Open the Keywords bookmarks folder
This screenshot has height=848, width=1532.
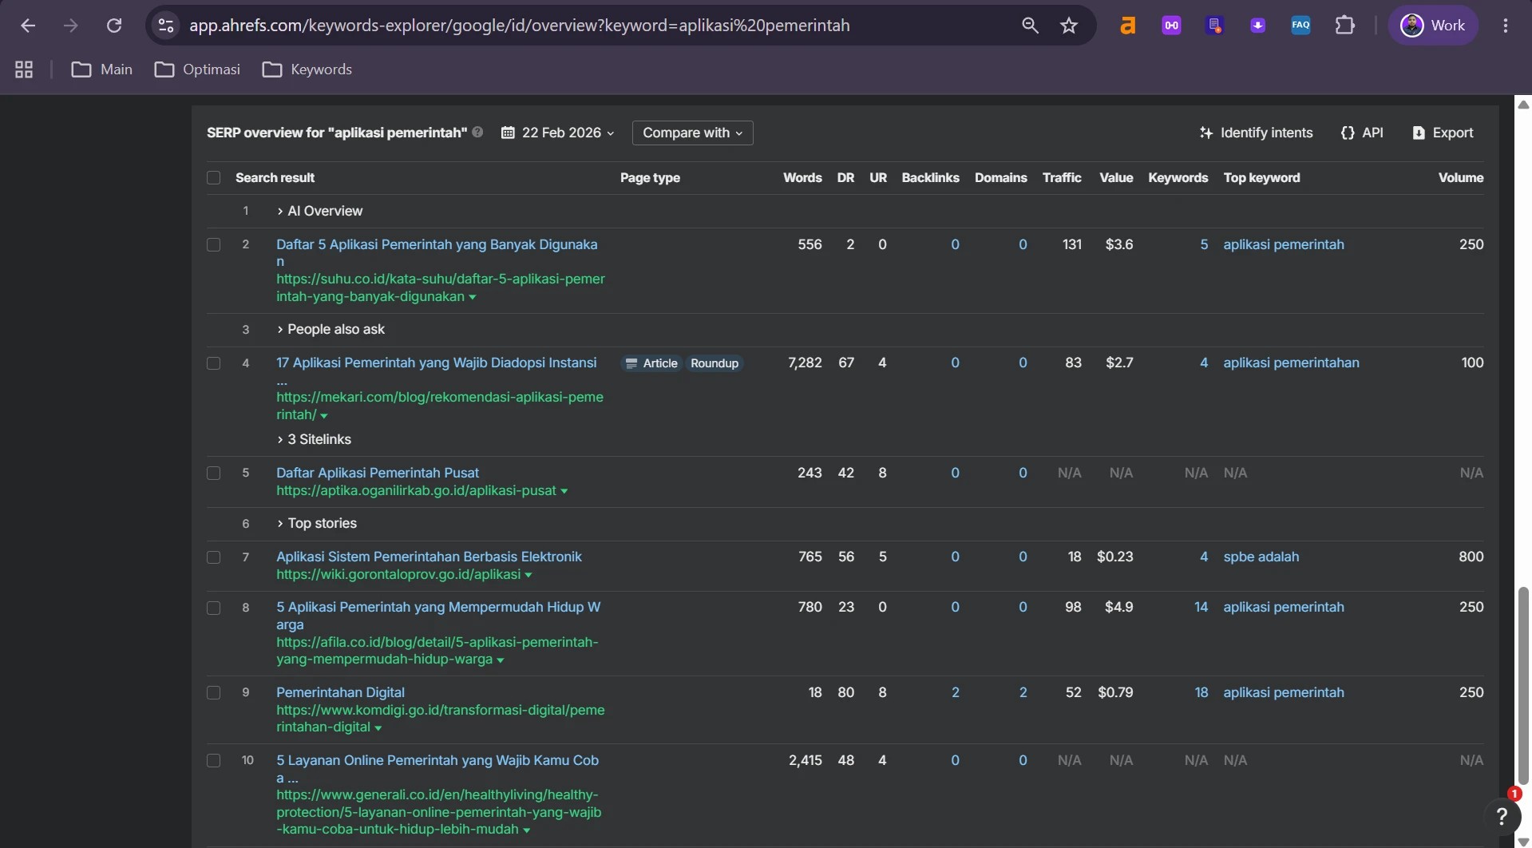tap(307, 69)
